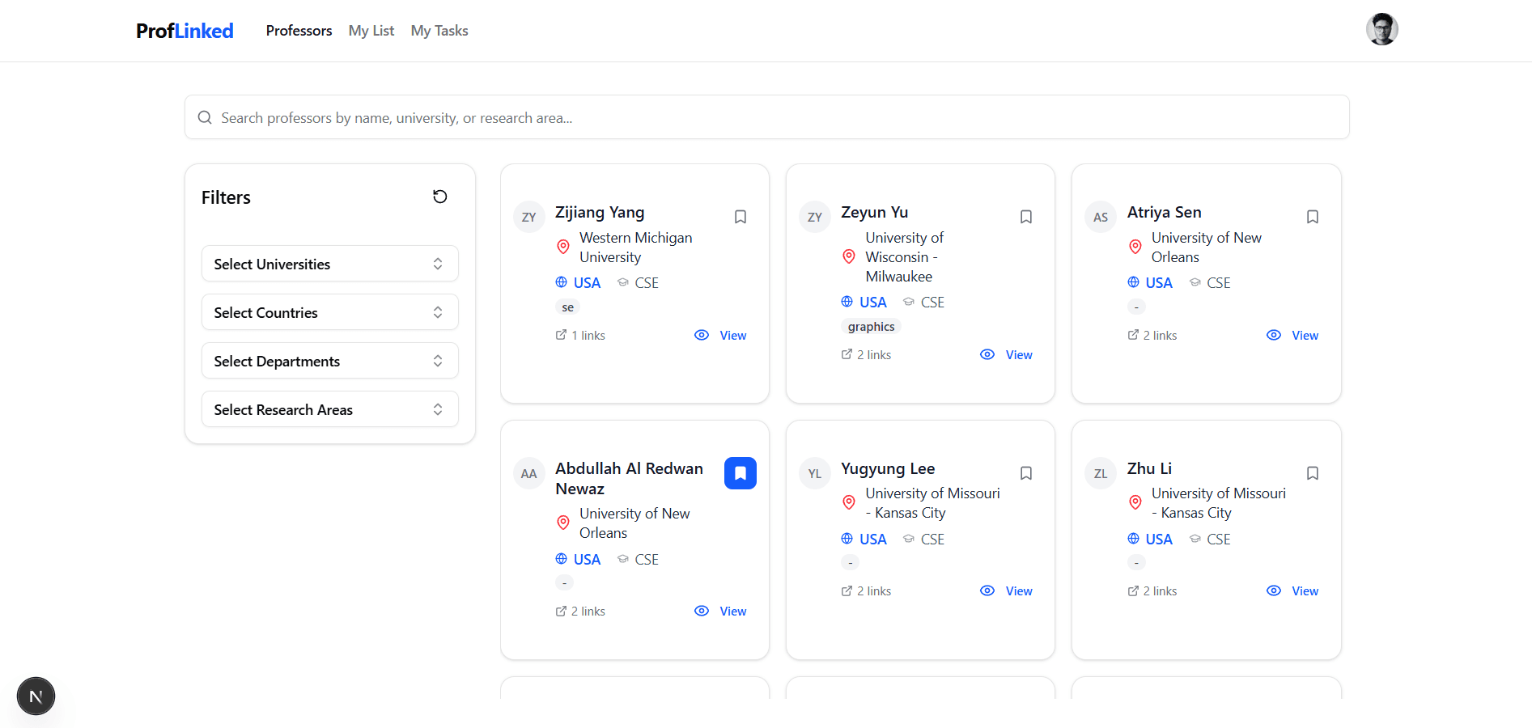Click the ZY avatar beside Zeyun Yu

click(x=815, y=217)
